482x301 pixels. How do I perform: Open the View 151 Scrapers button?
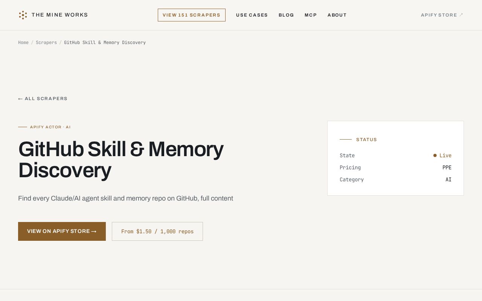pos(192,15)
